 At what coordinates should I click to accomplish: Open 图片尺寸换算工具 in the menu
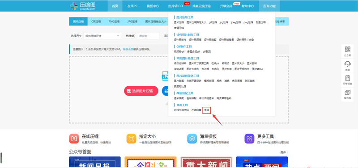point(199,63)
